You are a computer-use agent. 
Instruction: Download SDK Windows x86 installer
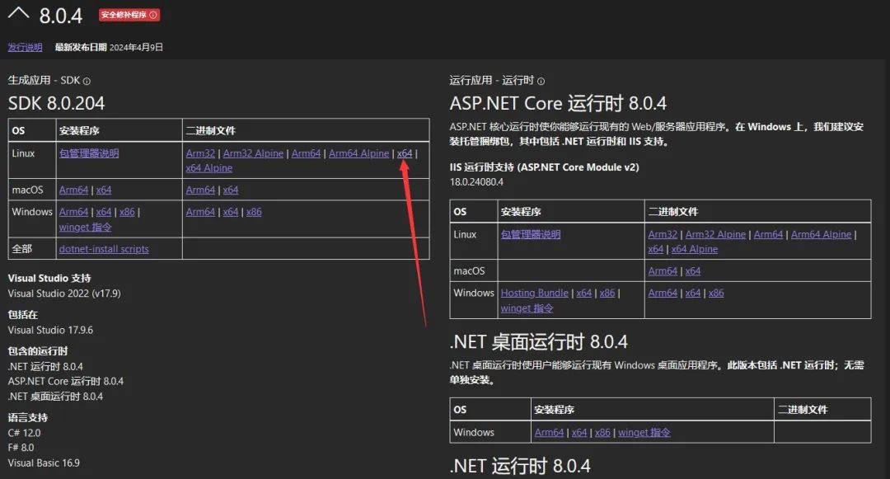click(127, 212)
